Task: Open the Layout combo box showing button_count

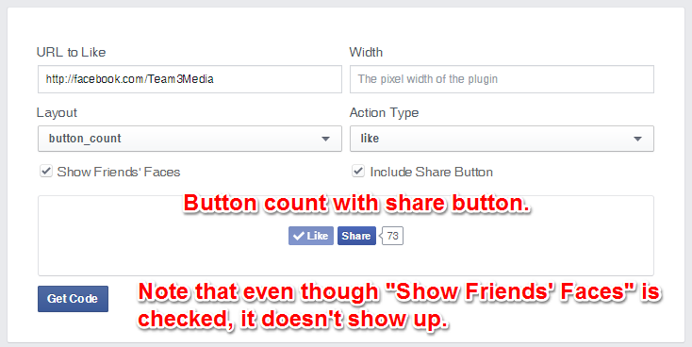Action: (x=189, y=139)
